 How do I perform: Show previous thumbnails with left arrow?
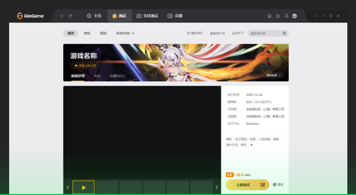(x=68, y=187)
